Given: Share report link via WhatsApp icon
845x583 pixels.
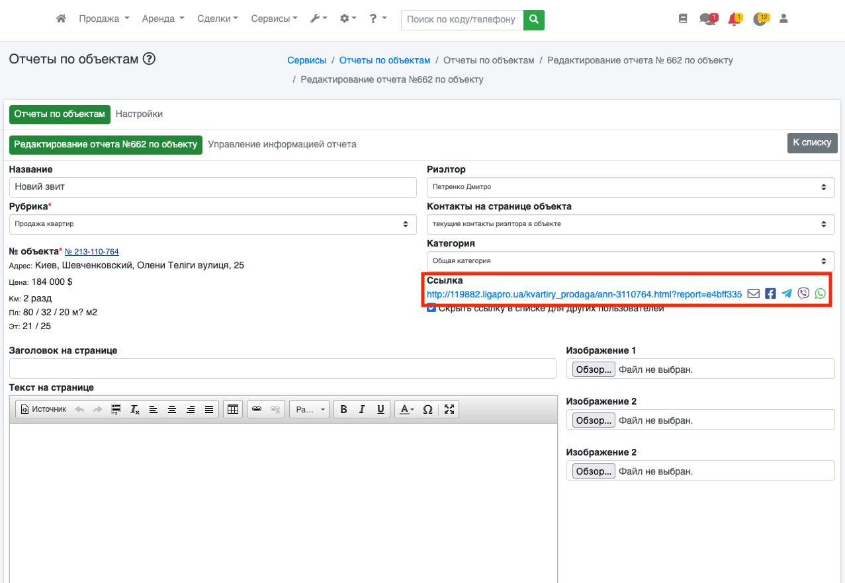Looking at the screenshot, I should click(x=821, y=293).
